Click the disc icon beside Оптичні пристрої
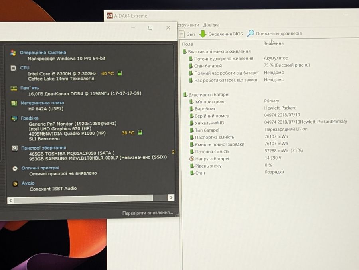The width and height of the screenshot is (359, 270). point(15,169)
